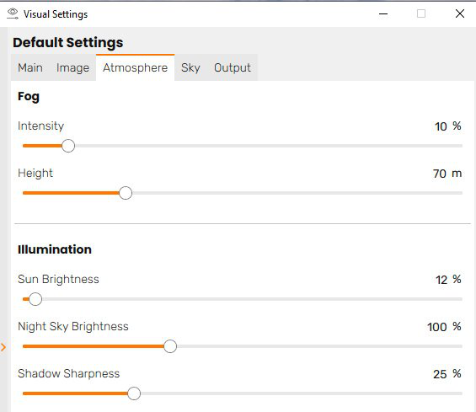Expand the orange chevron arrow on left edge
Screen dimensions: 476x412
click(x=3, y=347)
